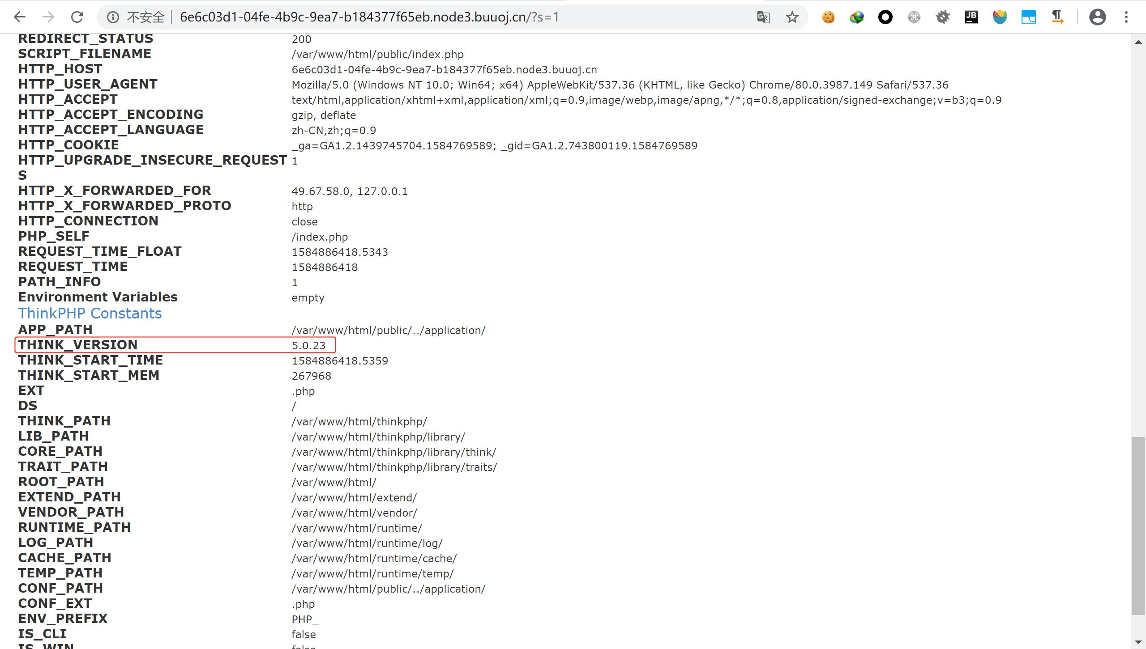Click the THINK_START_MEM 267968 value

tap(311, 376)
